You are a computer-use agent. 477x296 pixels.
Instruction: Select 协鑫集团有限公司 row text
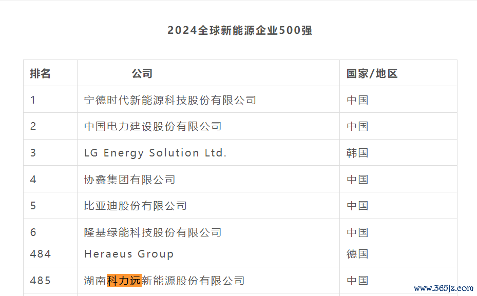coord(130,180)
